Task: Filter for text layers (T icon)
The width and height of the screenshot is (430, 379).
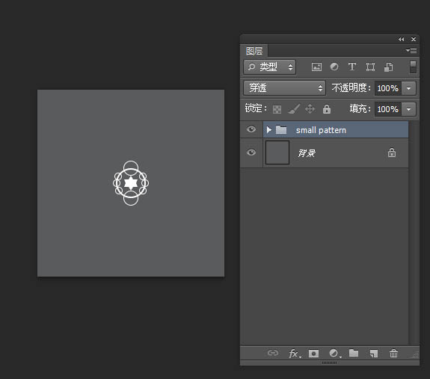Action: [352, 67]
